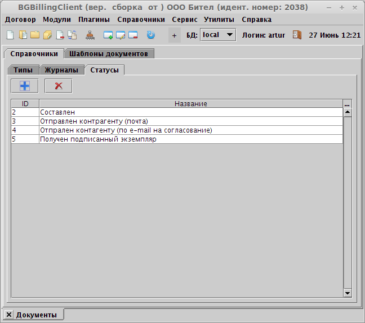365x323 pixels.
Task: Click the blue circular refresh toolbar icon
Action: (150, 35)
